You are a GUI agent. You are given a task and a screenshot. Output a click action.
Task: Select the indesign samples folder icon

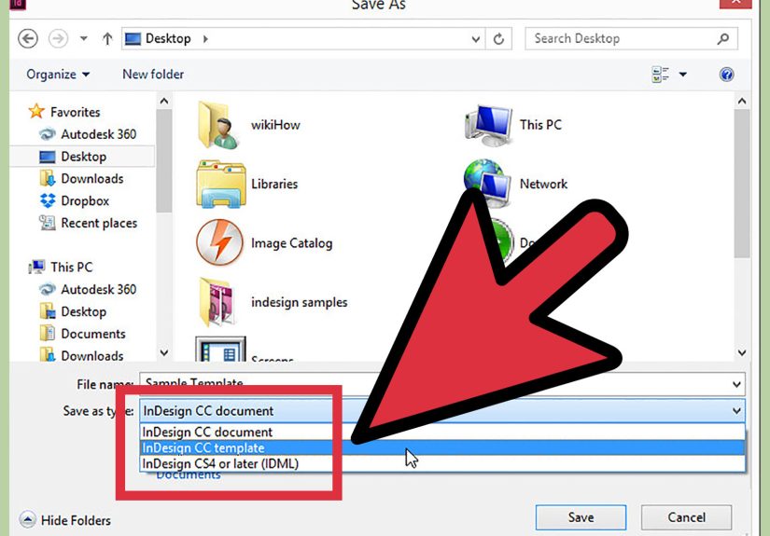click(x=217, y=302)
